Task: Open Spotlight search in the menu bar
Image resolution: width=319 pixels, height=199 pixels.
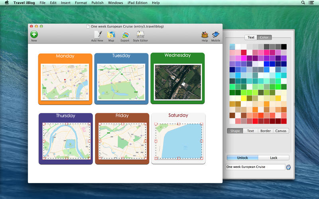Action: 303,3
